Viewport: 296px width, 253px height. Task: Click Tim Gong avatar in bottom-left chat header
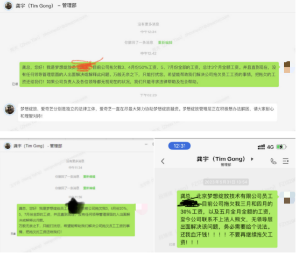click(x=8, y=146)
